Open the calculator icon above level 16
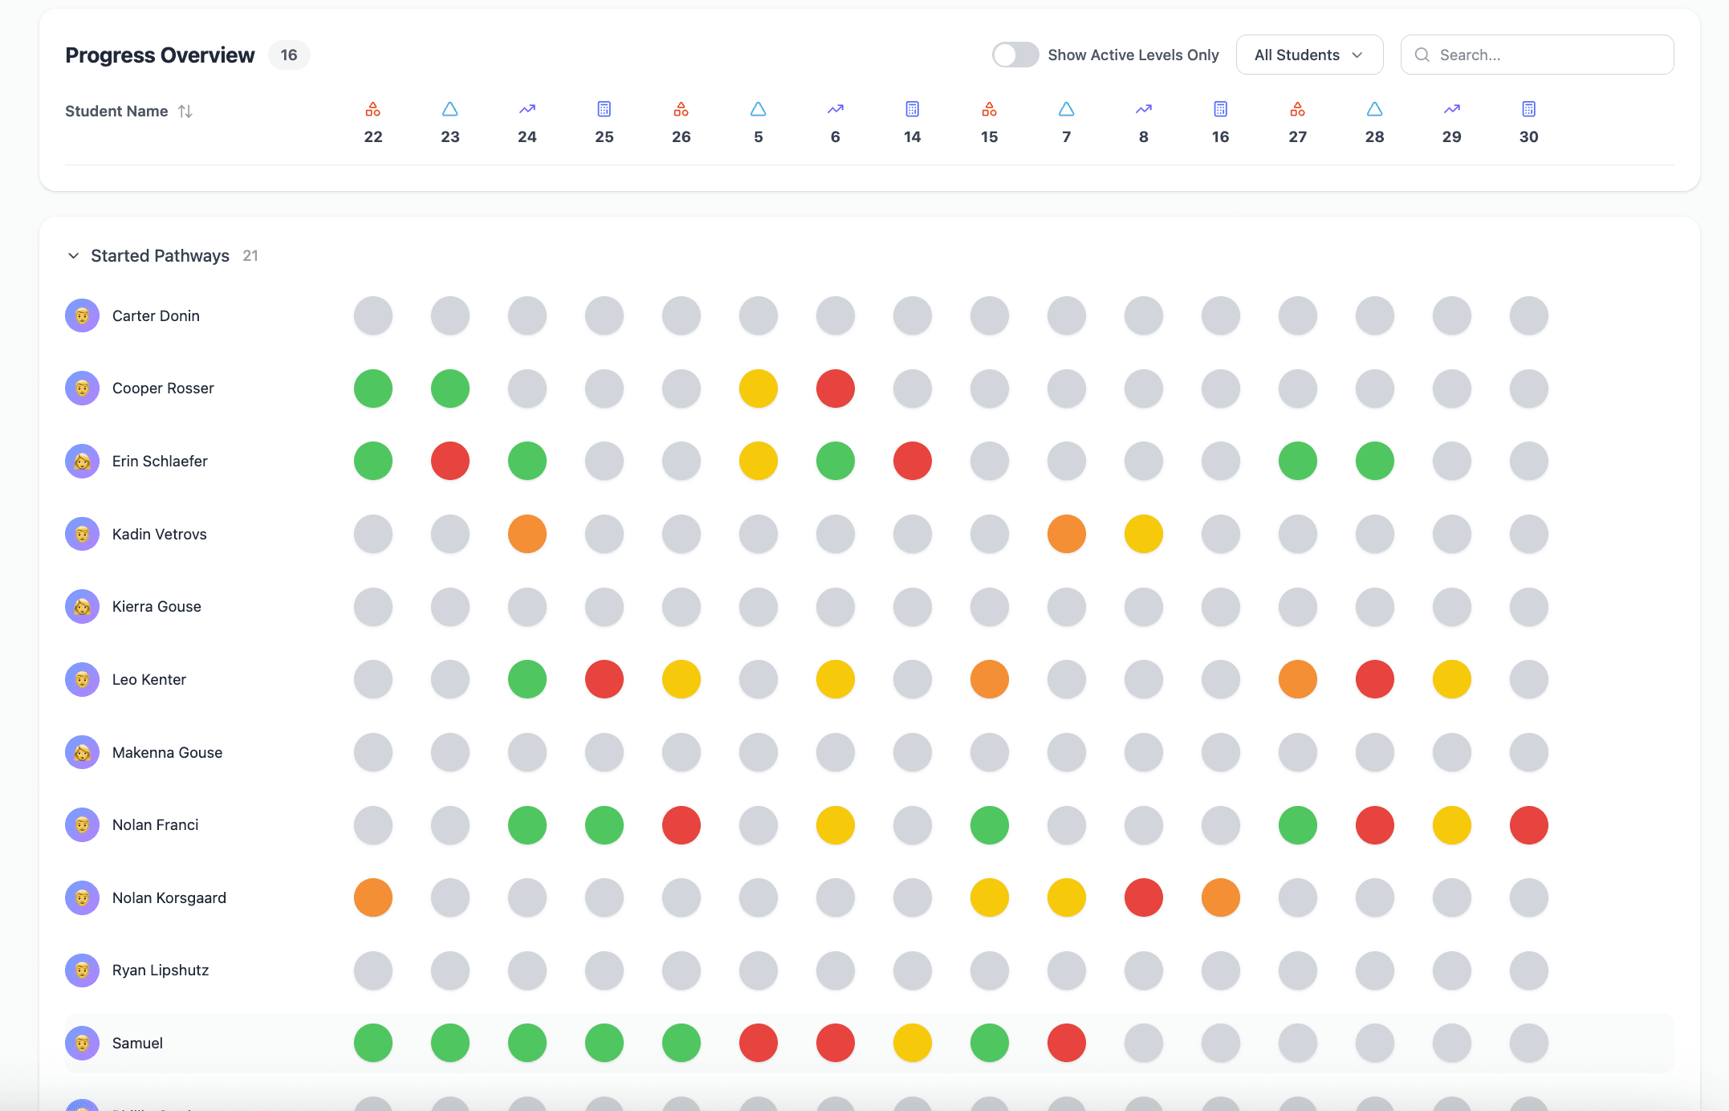The height and width of the screenshot is (1111, 1729). coord(1221,109)
